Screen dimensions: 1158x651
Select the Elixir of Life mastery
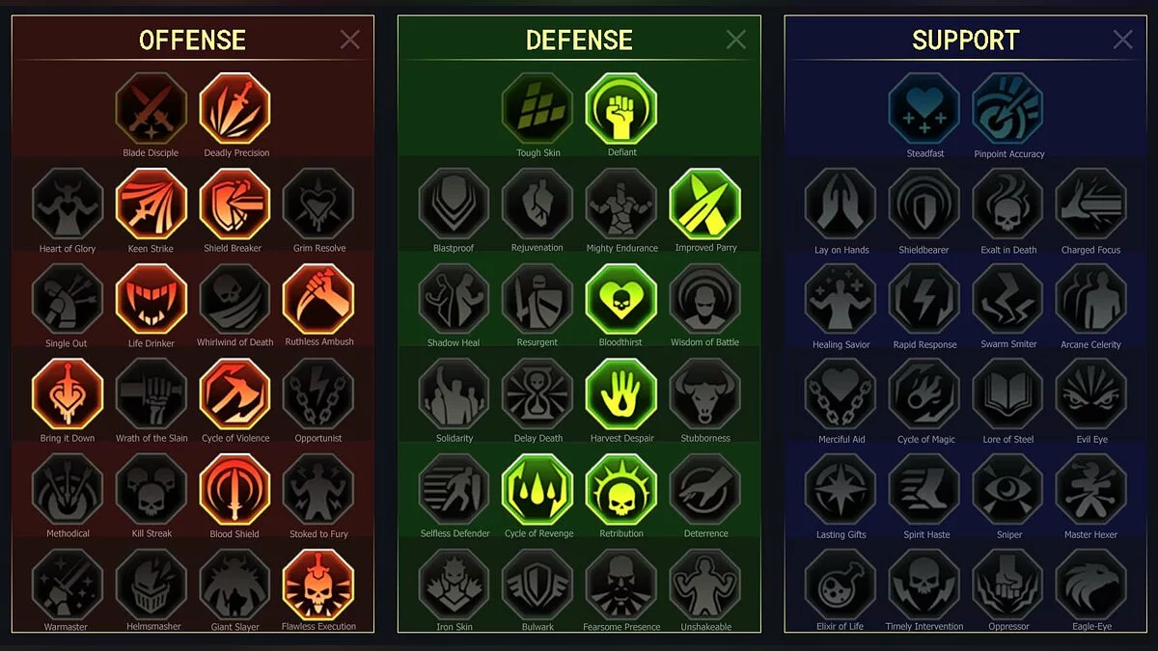tap(841, 584)
